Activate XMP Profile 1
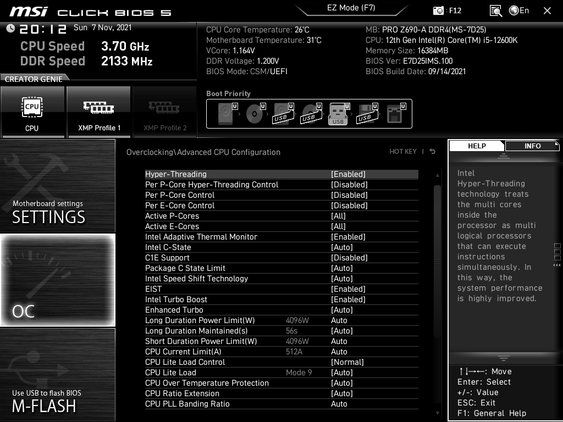 [99, 112]
